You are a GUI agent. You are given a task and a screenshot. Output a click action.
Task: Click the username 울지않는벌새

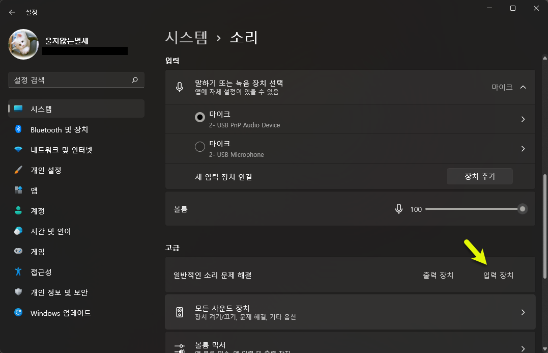(67, 41)
